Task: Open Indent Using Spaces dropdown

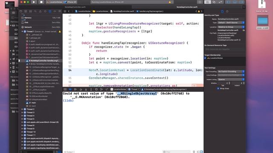Action: [231, 79]
